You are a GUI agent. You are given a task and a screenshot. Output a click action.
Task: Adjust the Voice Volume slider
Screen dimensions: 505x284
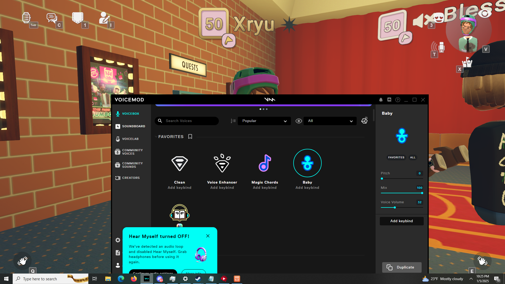pyautogui.click(x=395, y=208)
